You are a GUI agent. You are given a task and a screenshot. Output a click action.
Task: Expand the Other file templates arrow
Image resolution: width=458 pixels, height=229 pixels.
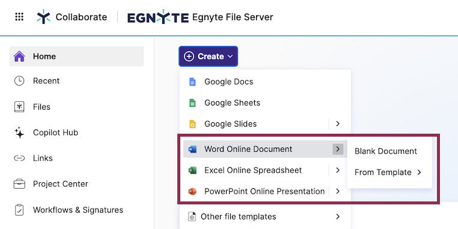tap(338, 217)
